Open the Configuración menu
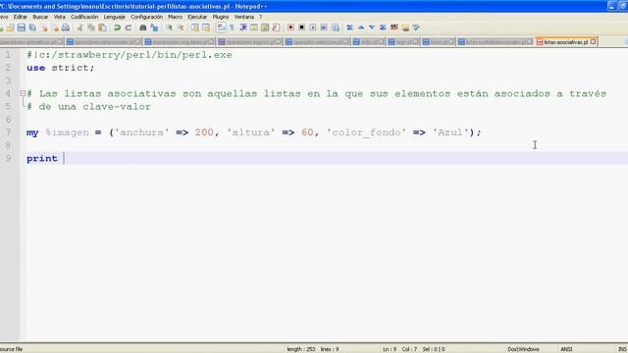Viewport: 628px width, 353px height. click(x=146, y=17)
